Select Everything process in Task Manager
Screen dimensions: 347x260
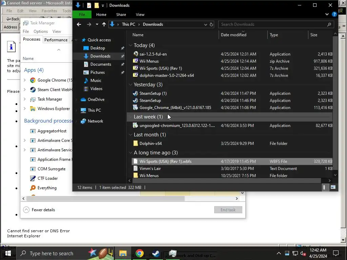pos(47,188)
